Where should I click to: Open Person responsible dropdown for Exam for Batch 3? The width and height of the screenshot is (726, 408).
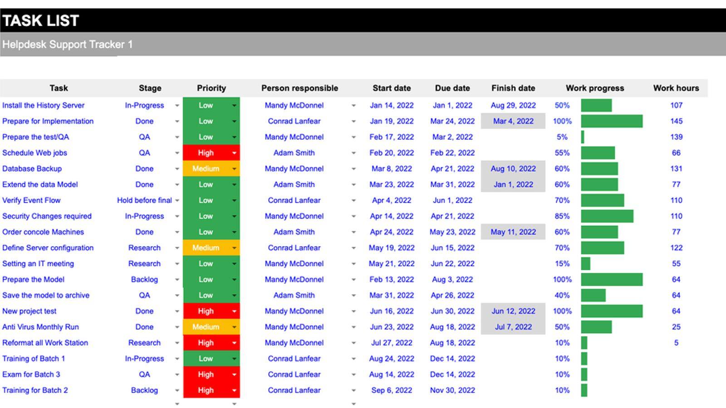tap(353, 375)
